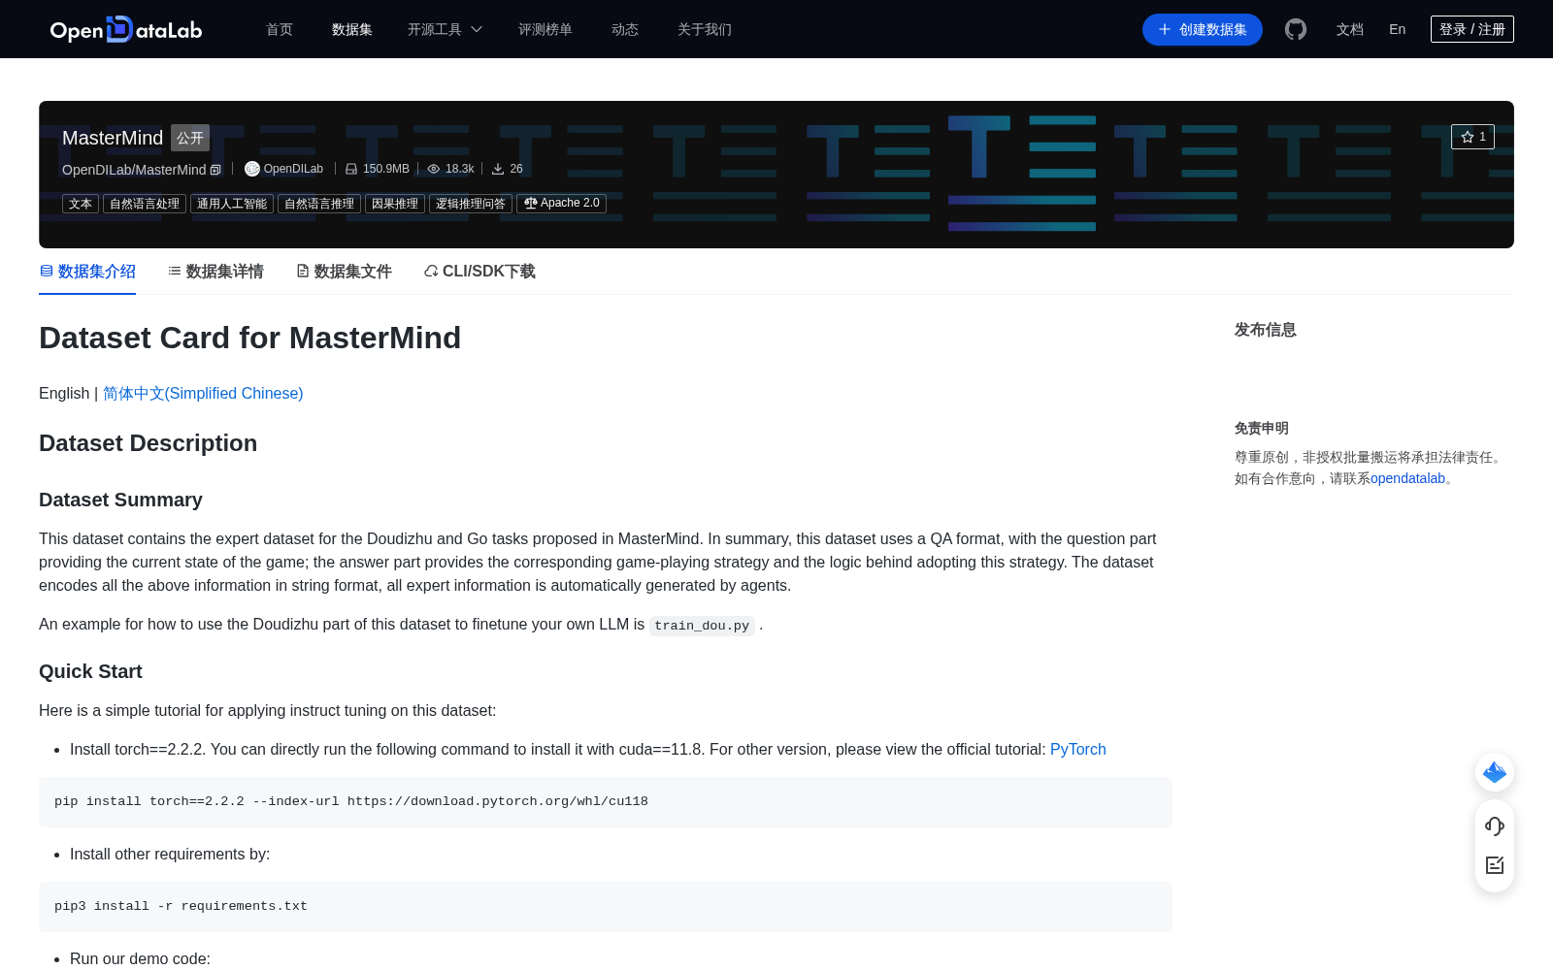Switch to the 数据集文件 tab
Screen dimensions: 1553x970
(x=344, y=272)
